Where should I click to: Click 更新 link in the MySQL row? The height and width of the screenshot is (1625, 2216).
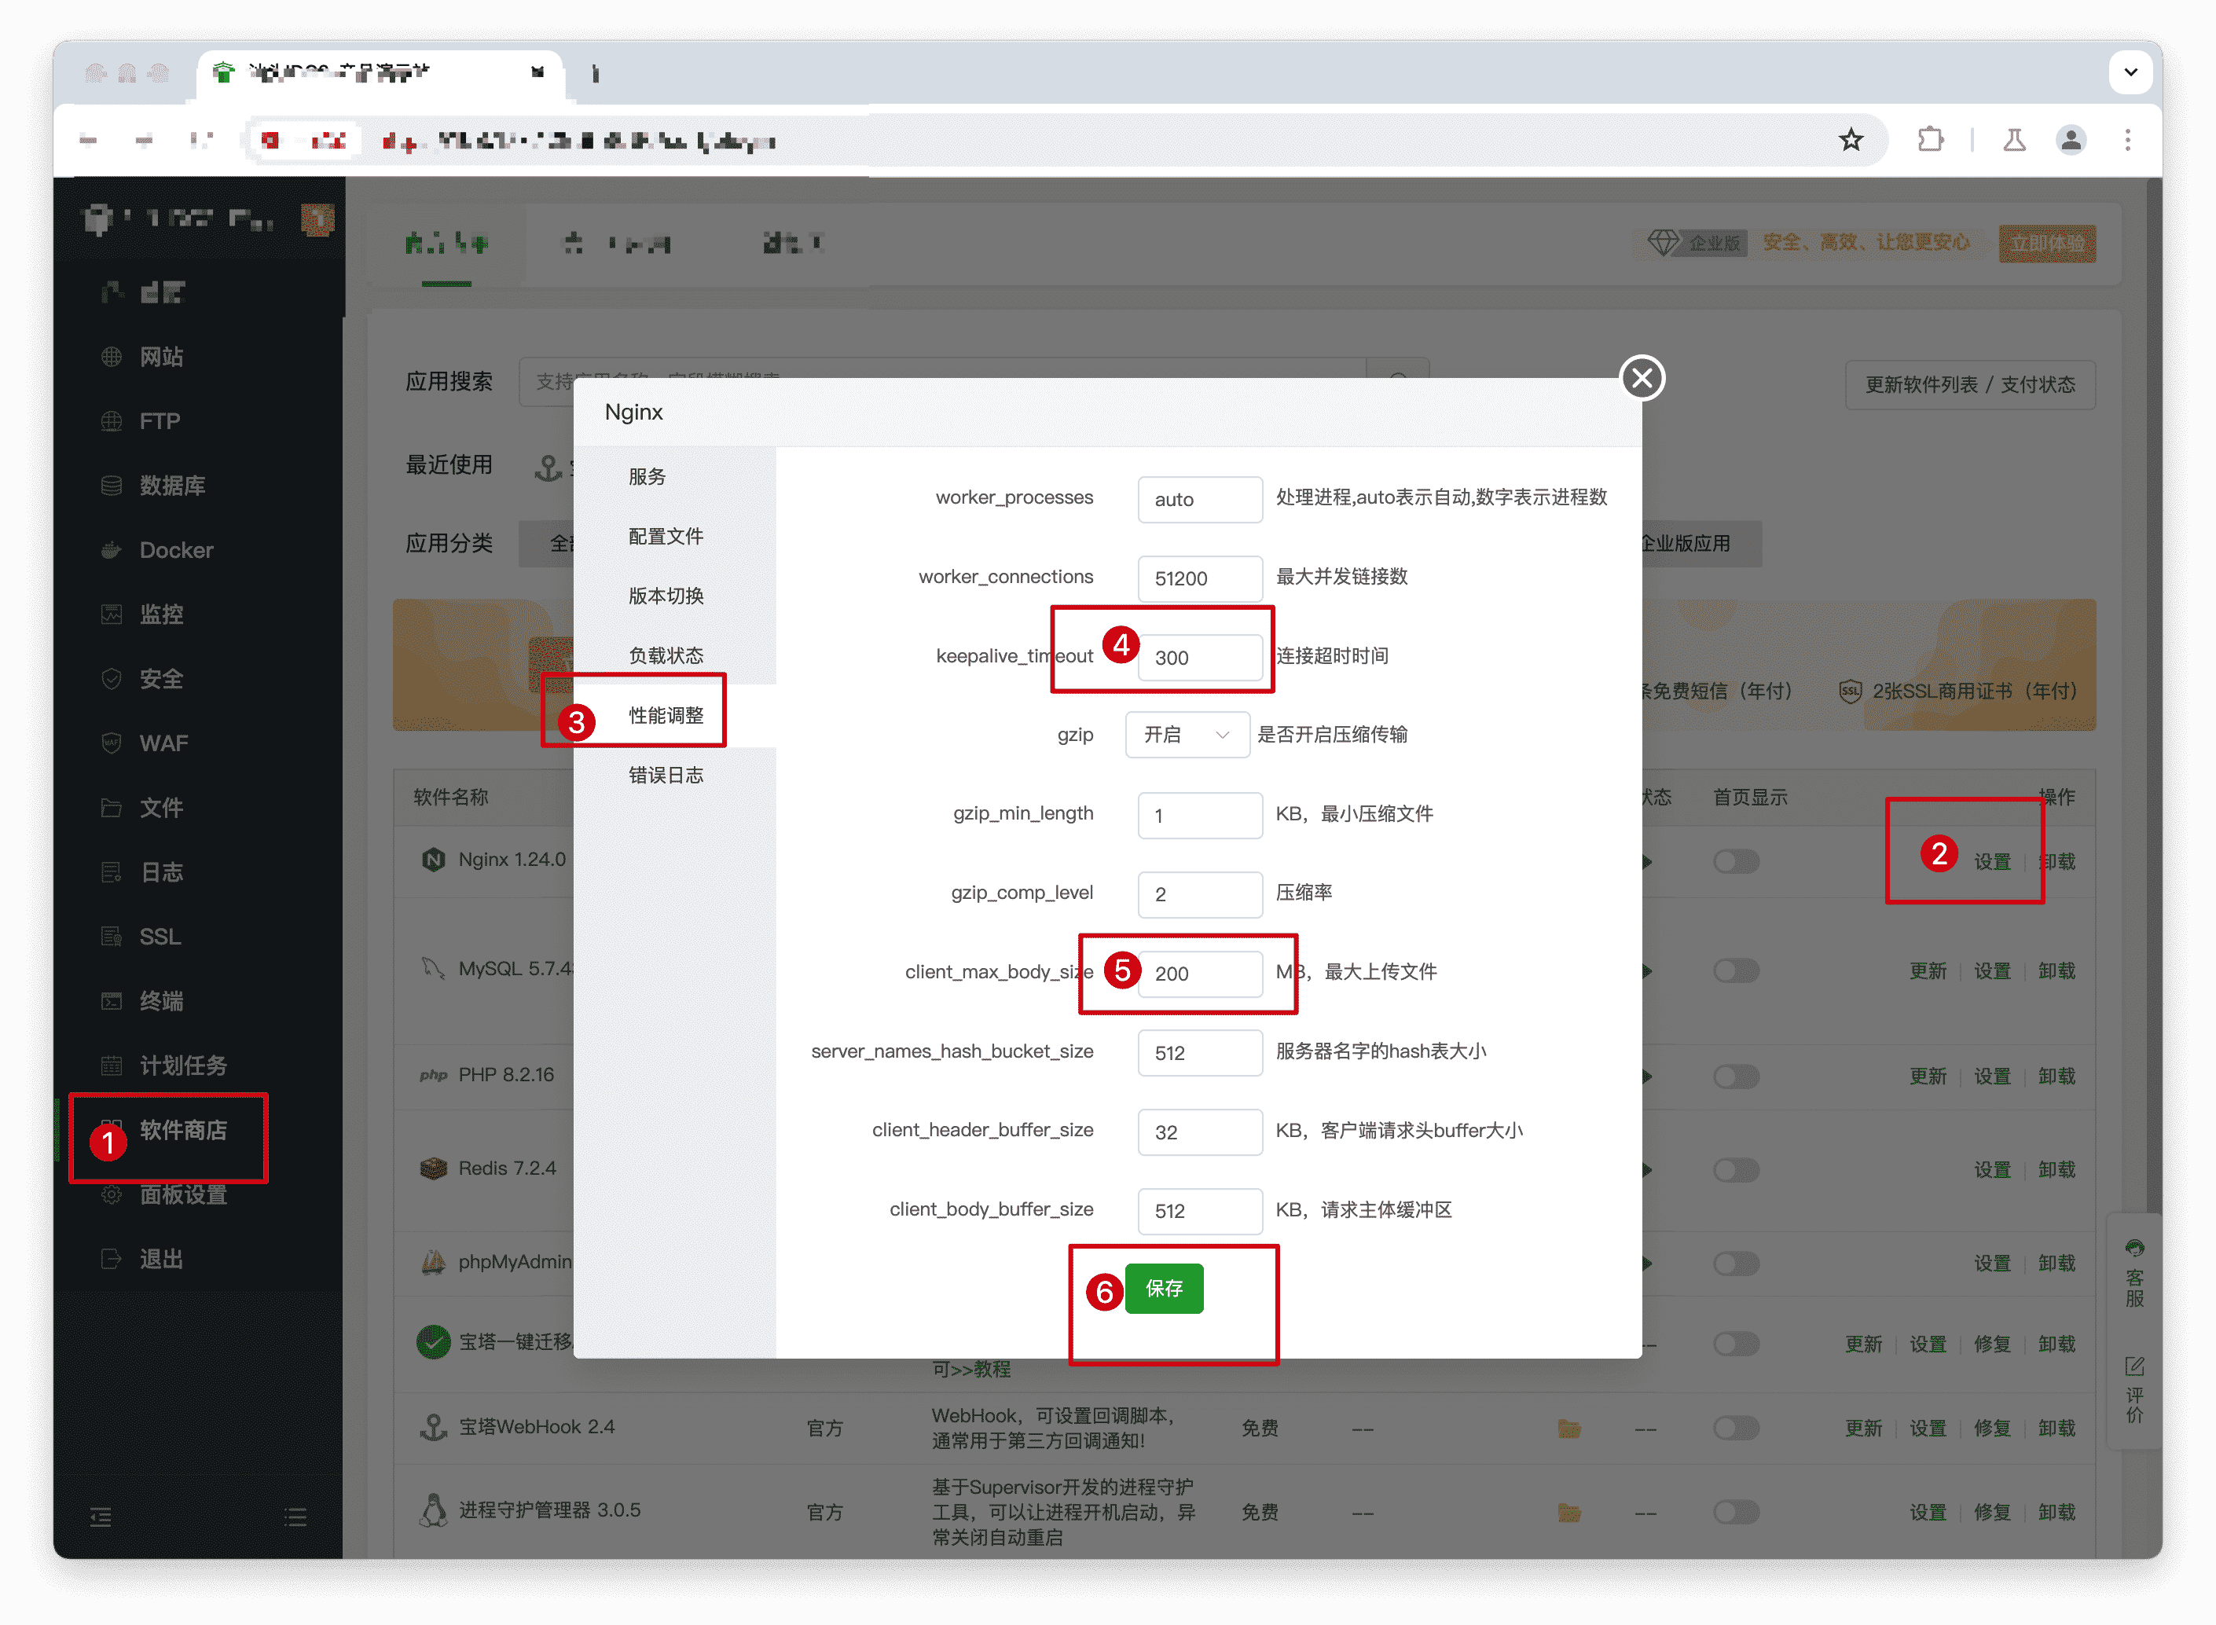(x=1928, y=971)
